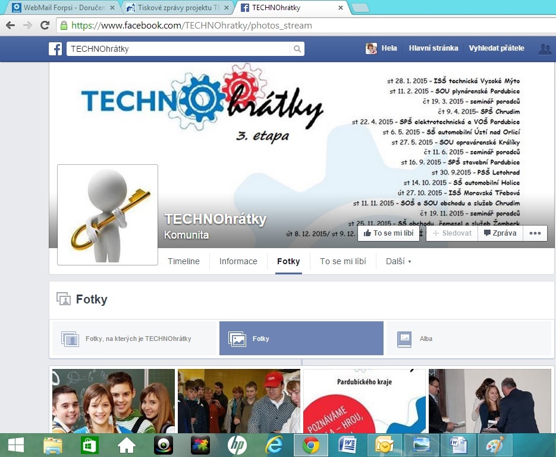Open the friend requests icon
Screen dimensions: 556x457
[545, 49]
